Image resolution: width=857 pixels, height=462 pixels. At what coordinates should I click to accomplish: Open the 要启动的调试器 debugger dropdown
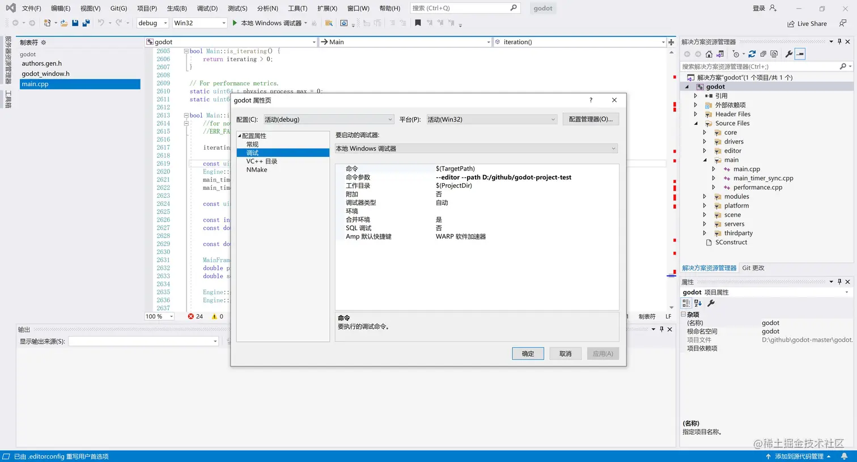click(x=476, y=149)
